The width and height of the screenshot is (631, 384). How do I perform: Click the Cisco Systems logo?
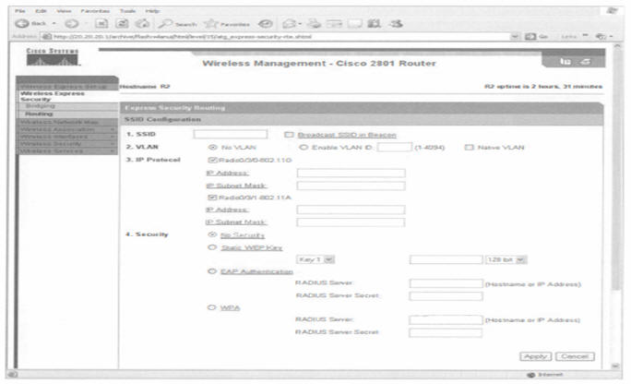point(53,56)
